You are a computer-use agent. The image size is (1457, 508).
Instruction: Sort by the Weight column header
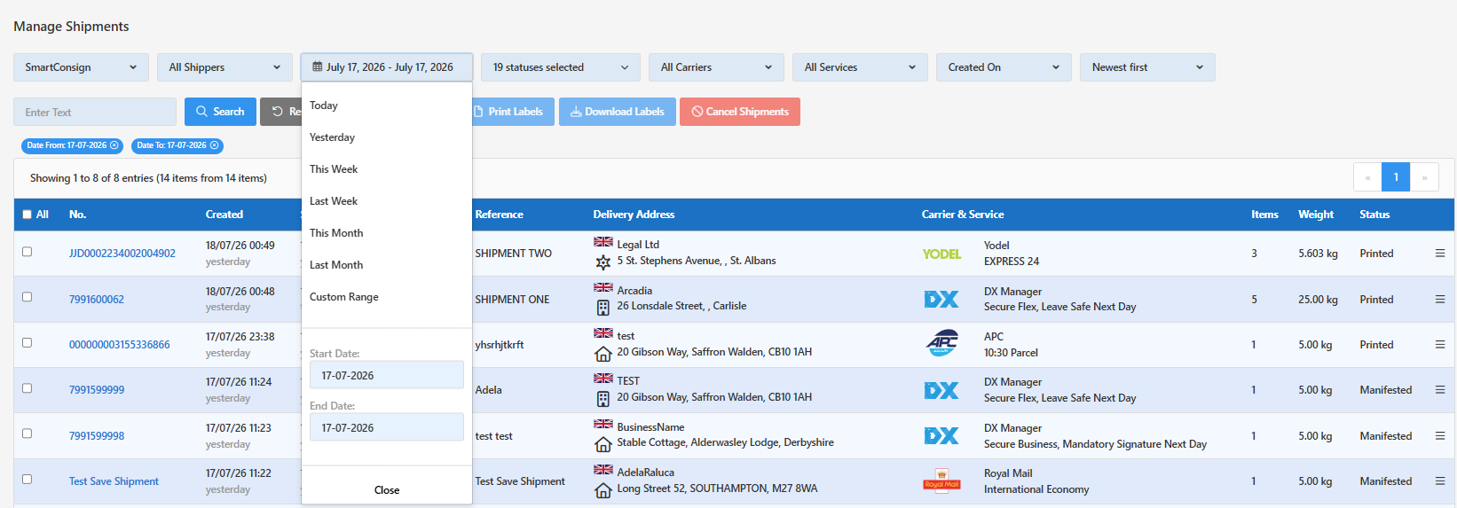click(x=1316, y=215)
